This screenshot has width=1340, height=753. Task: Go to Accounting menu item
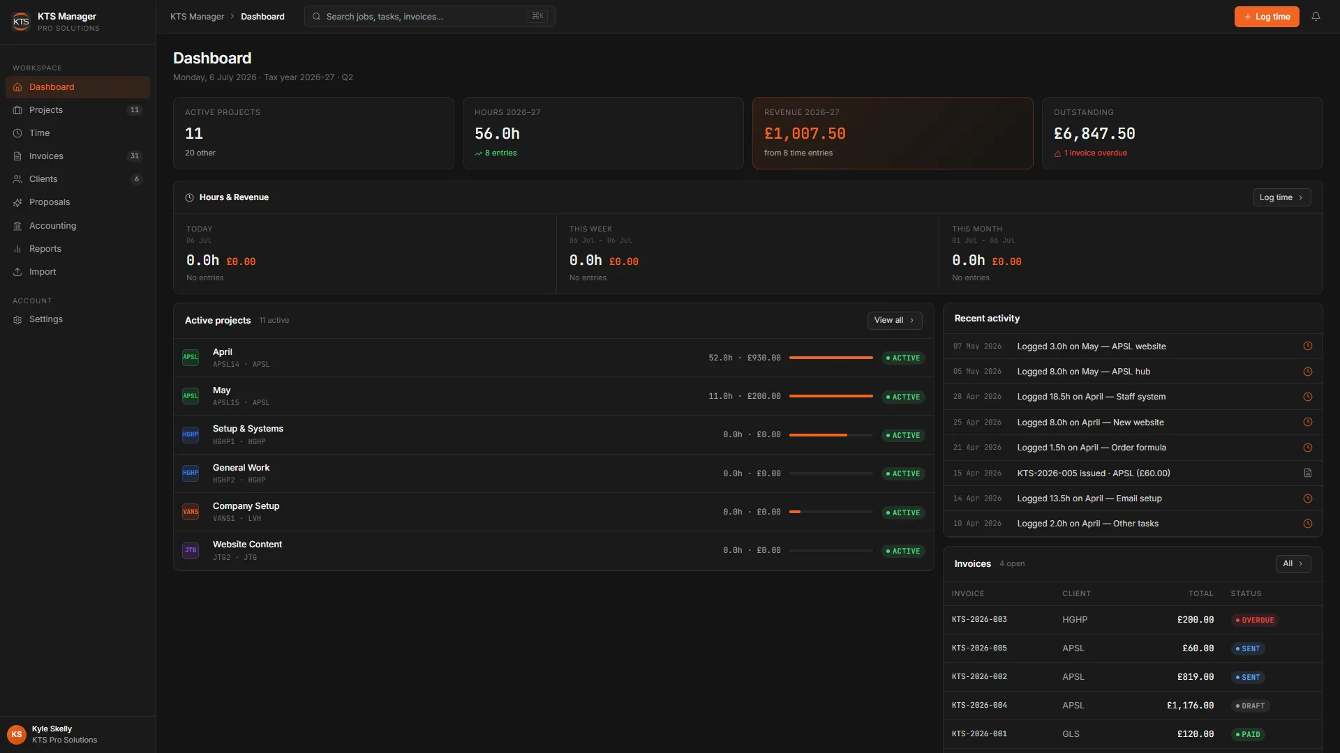pos(77,226)
